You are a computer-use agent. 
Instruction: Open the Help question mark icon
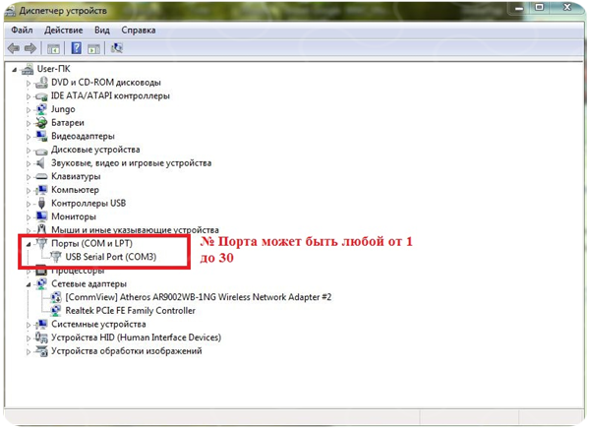(x=77, y=48)
